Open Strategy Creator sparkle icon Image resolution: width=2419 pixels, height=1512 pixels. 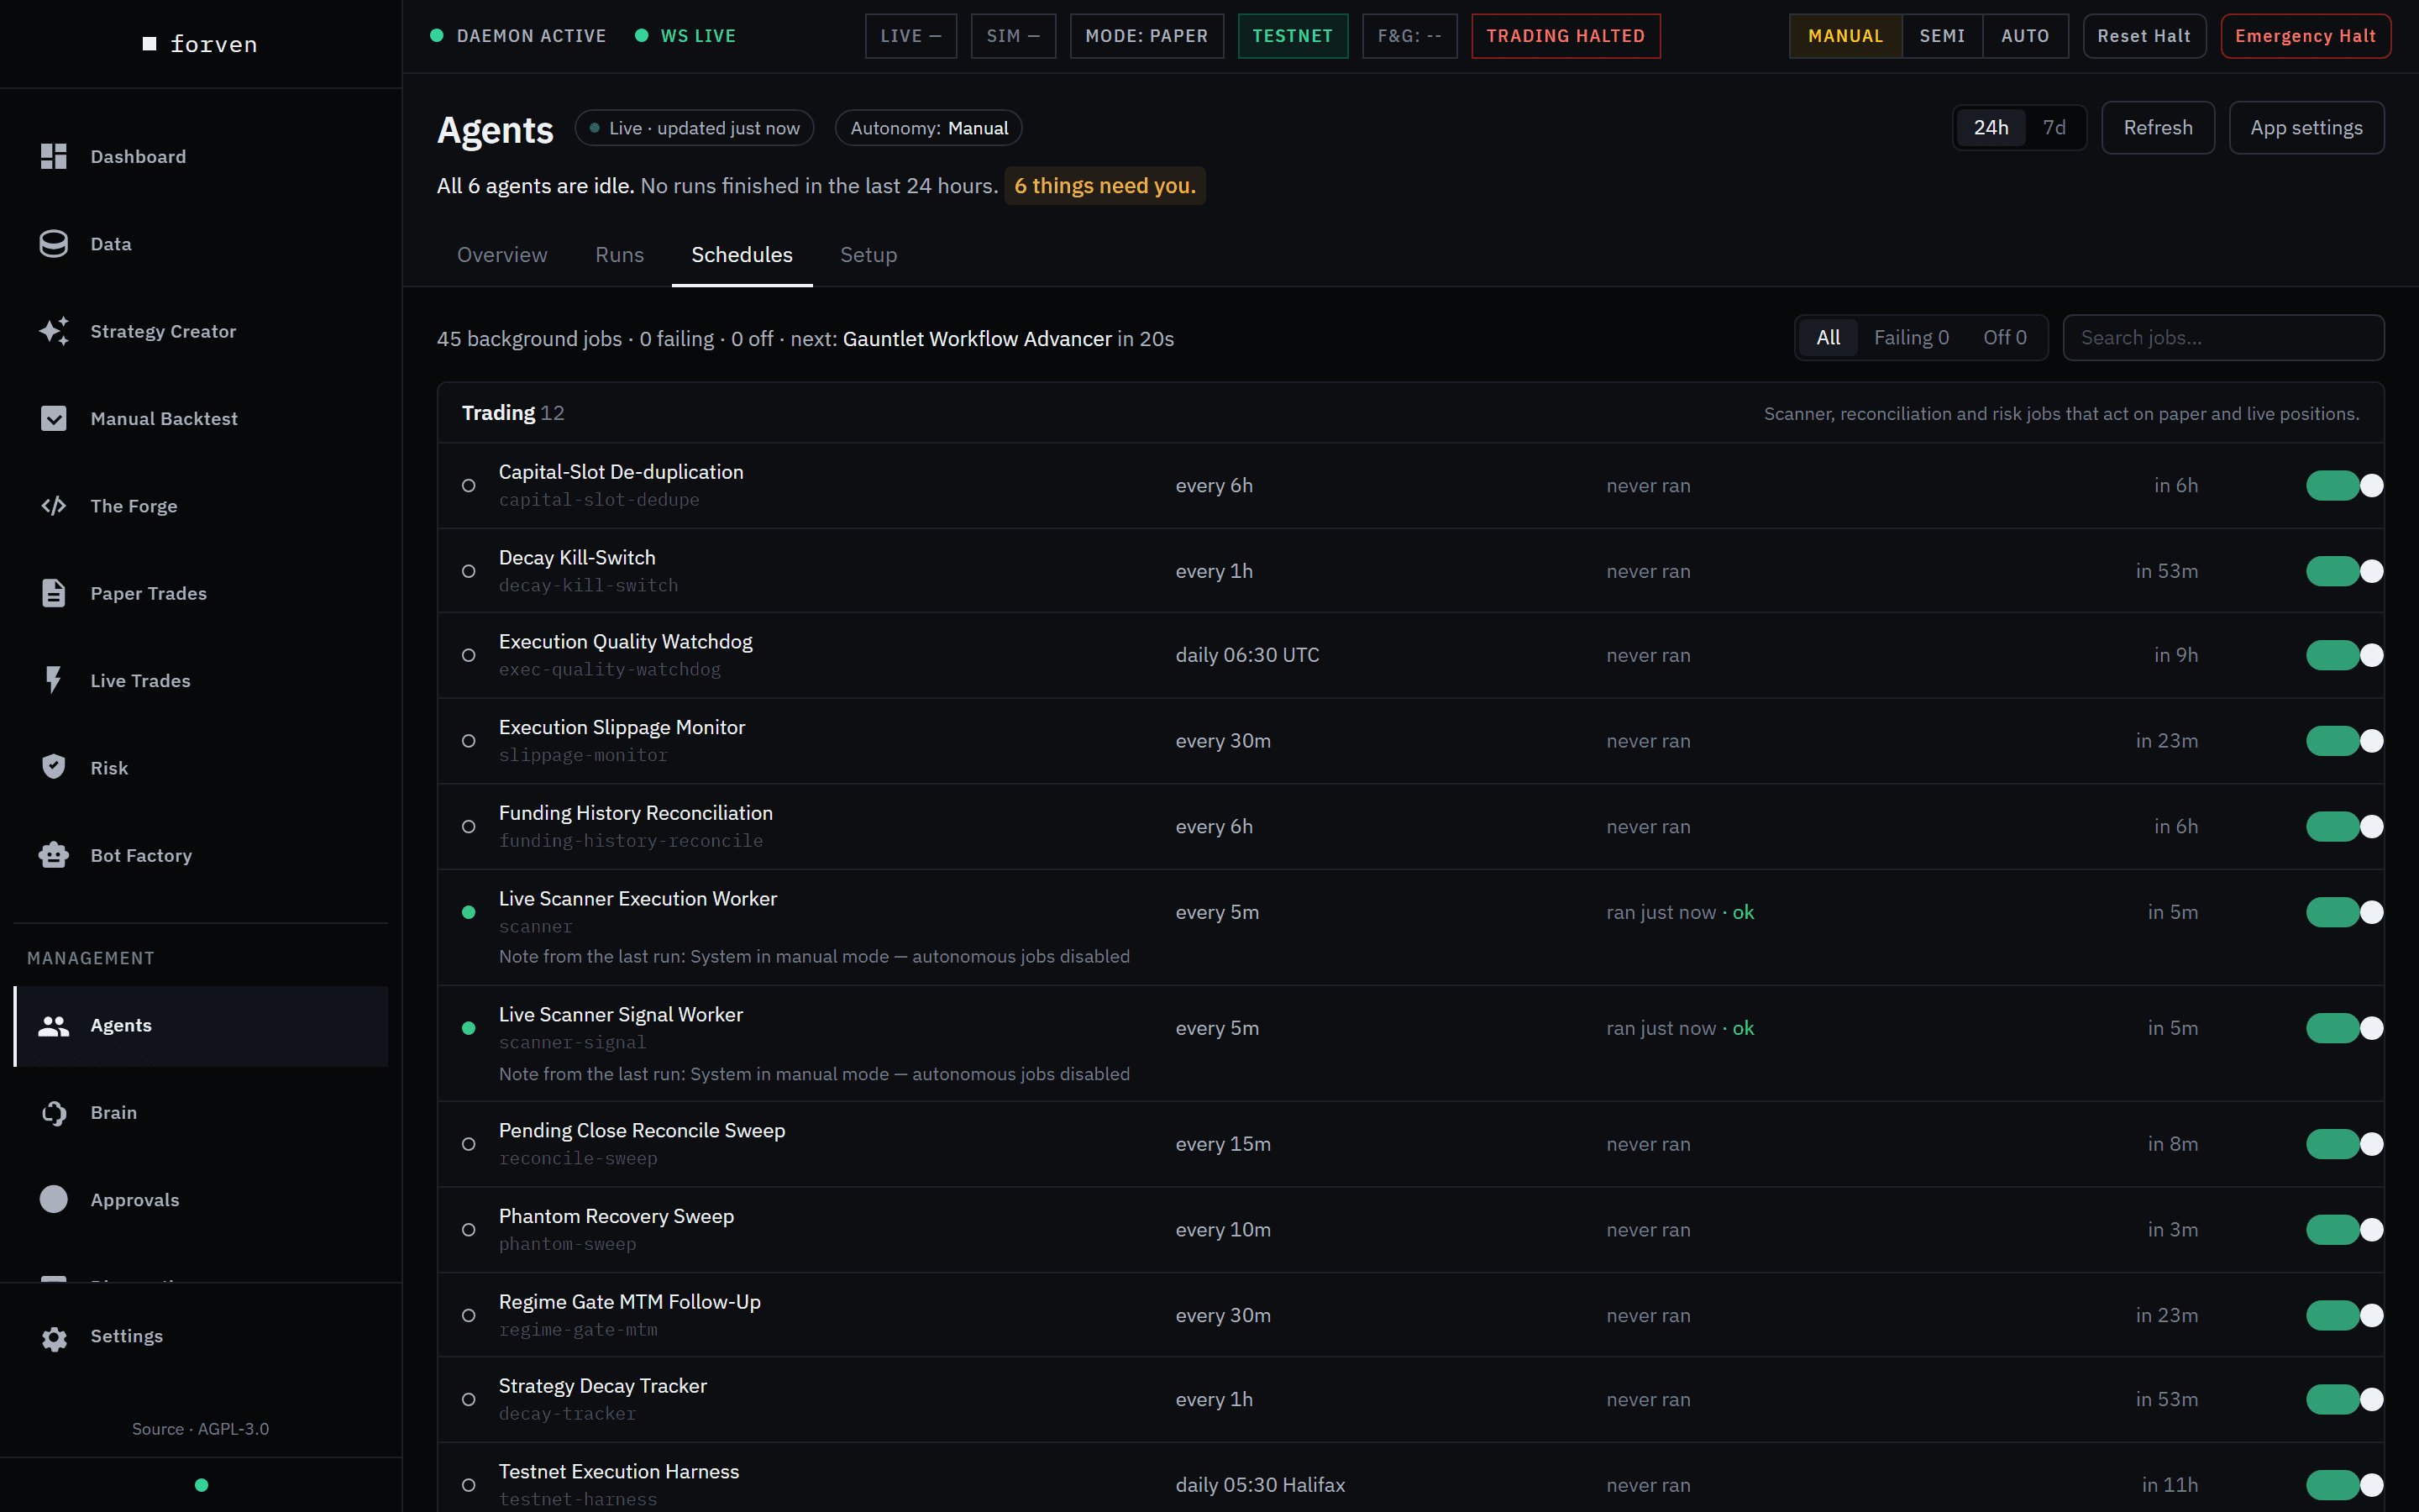tap(54, 331)
